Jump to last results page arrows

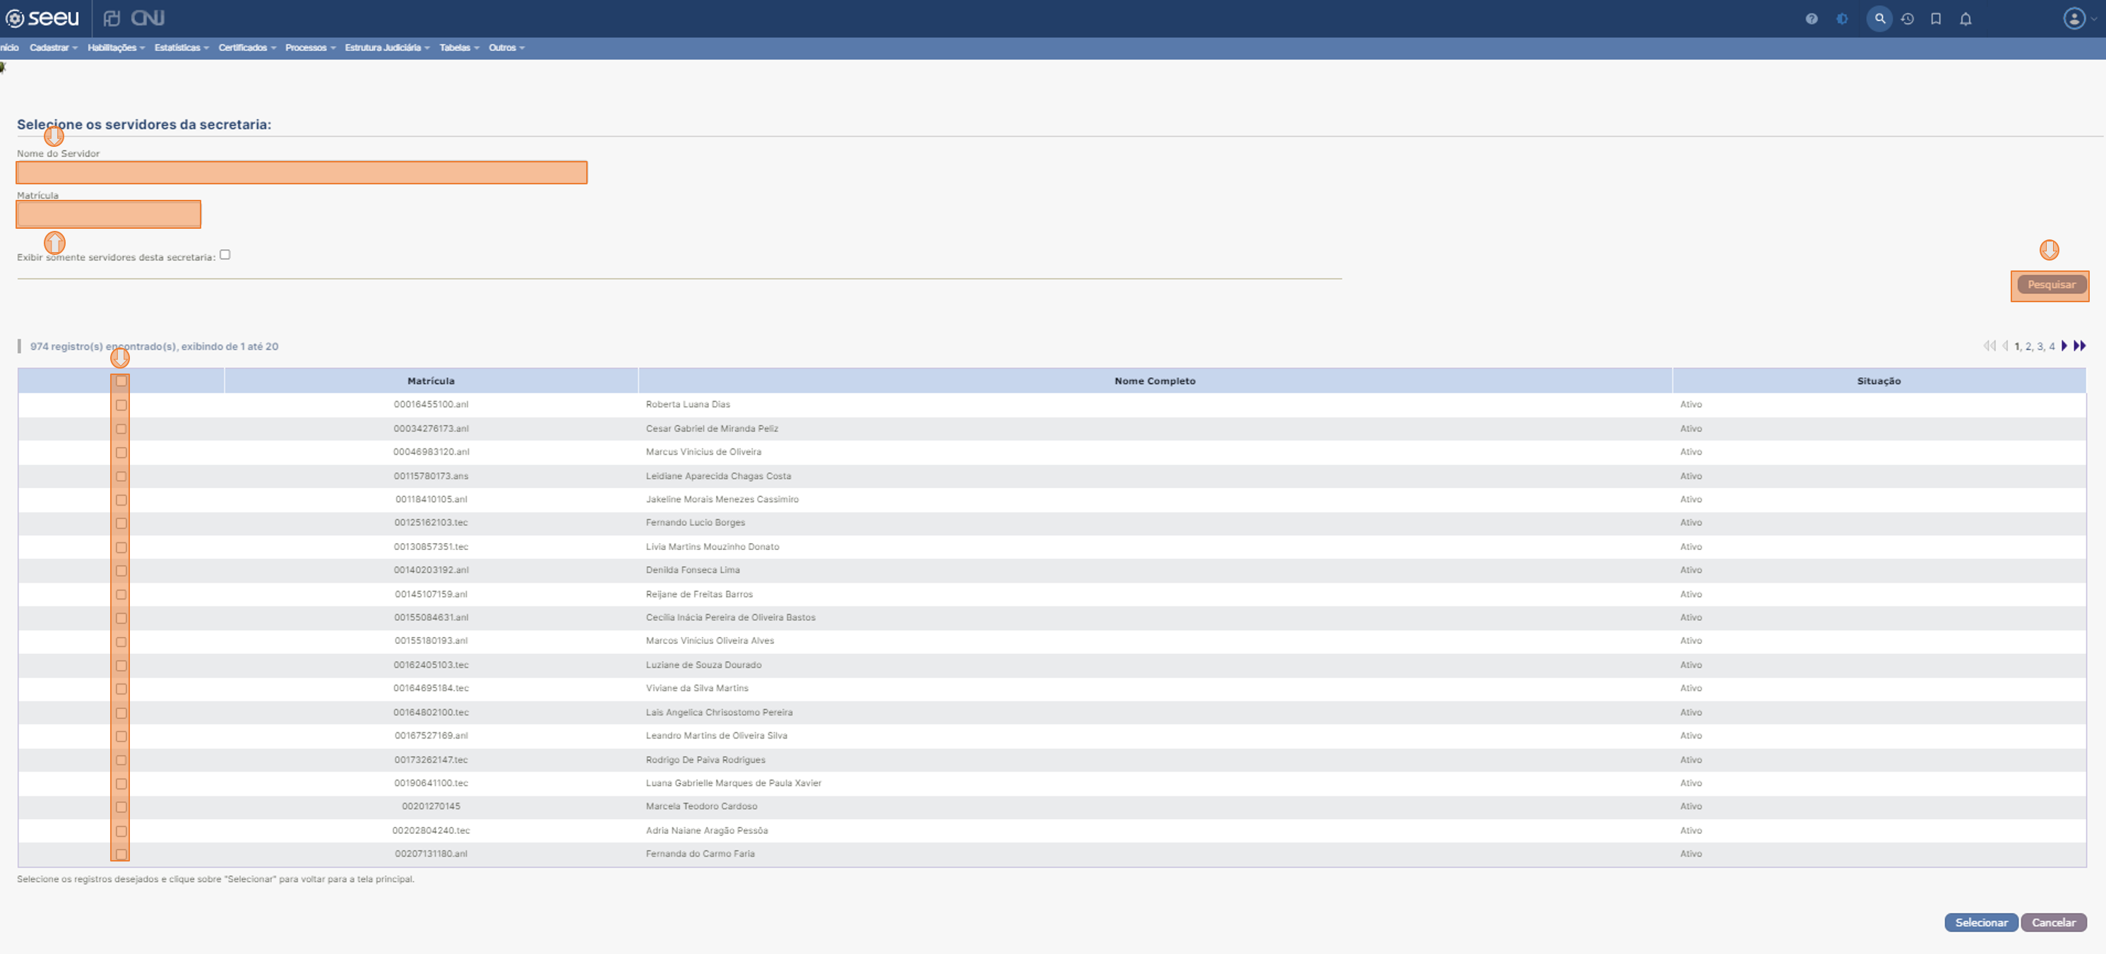[2080, 346]
